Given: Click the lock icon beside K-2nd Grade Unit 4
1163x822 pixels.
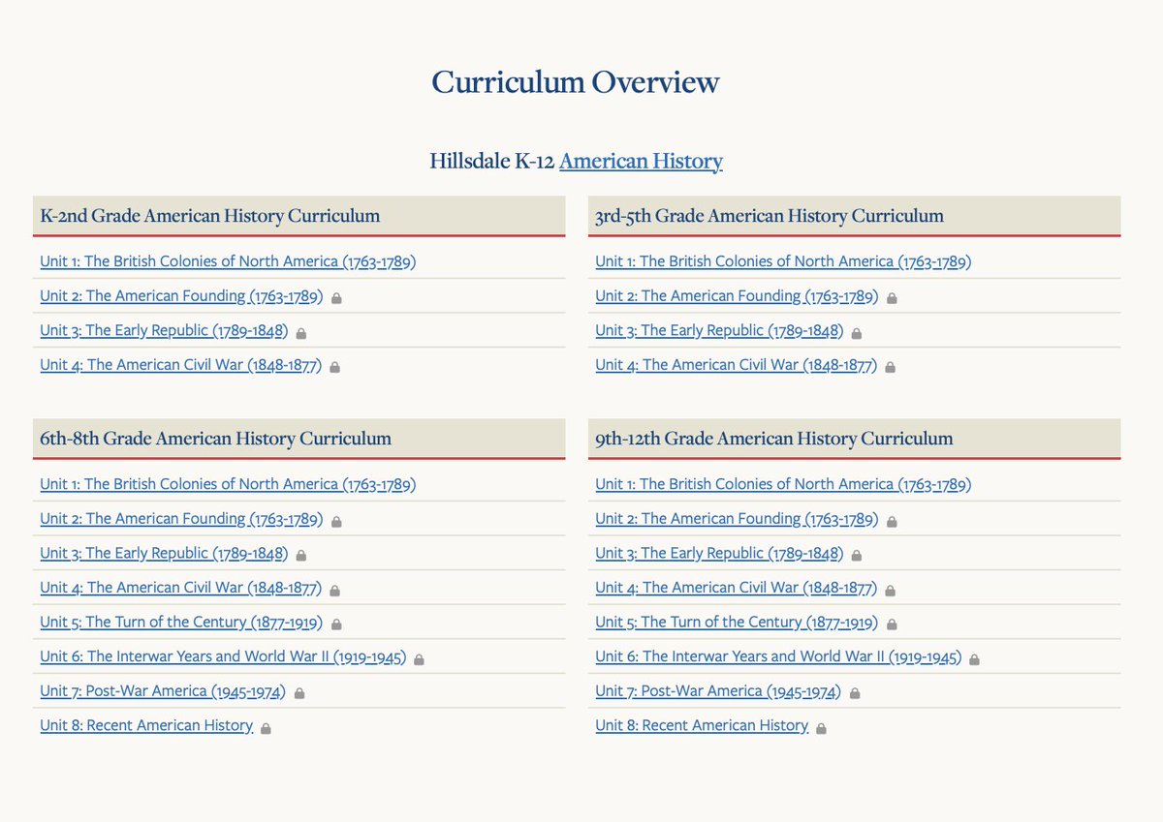Looking at the screenshot, I should (335, 368).
